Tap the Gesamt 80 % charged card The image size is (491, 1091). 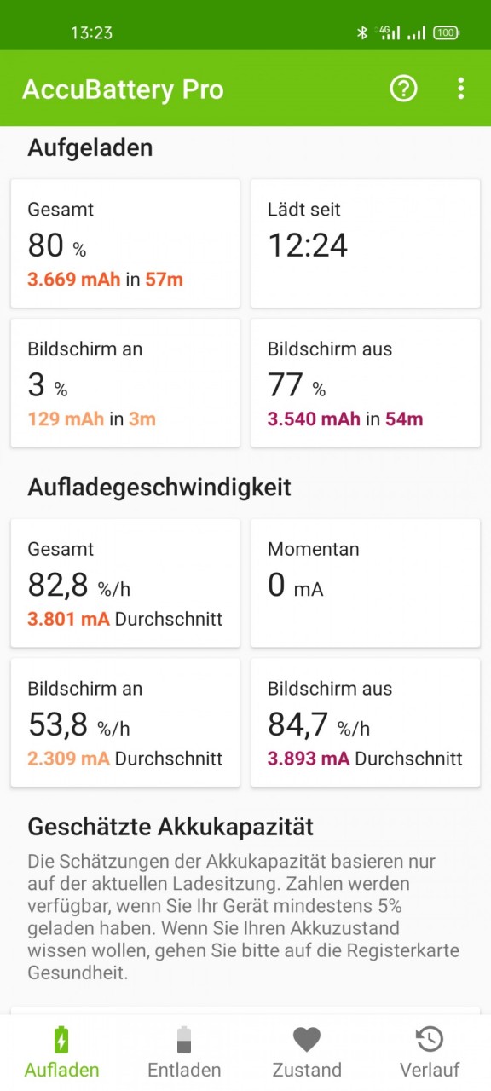[125, 243]
